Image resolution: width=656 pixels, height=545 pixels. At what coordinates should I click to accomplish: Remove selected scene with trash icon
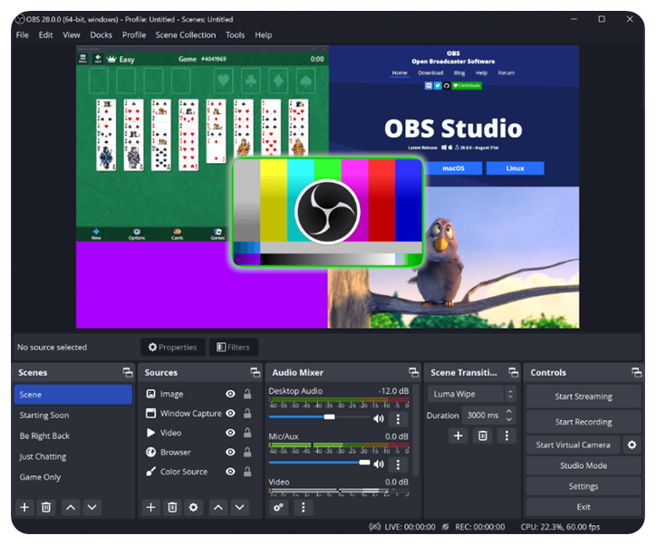click(46, 507)
